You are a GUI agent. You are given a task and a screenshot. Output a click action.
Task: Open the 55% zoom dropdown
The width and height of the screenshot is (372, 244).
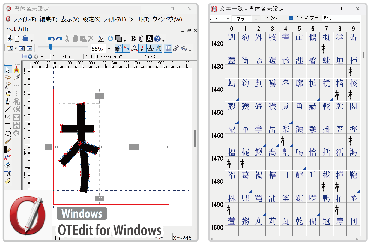(109, 49)
